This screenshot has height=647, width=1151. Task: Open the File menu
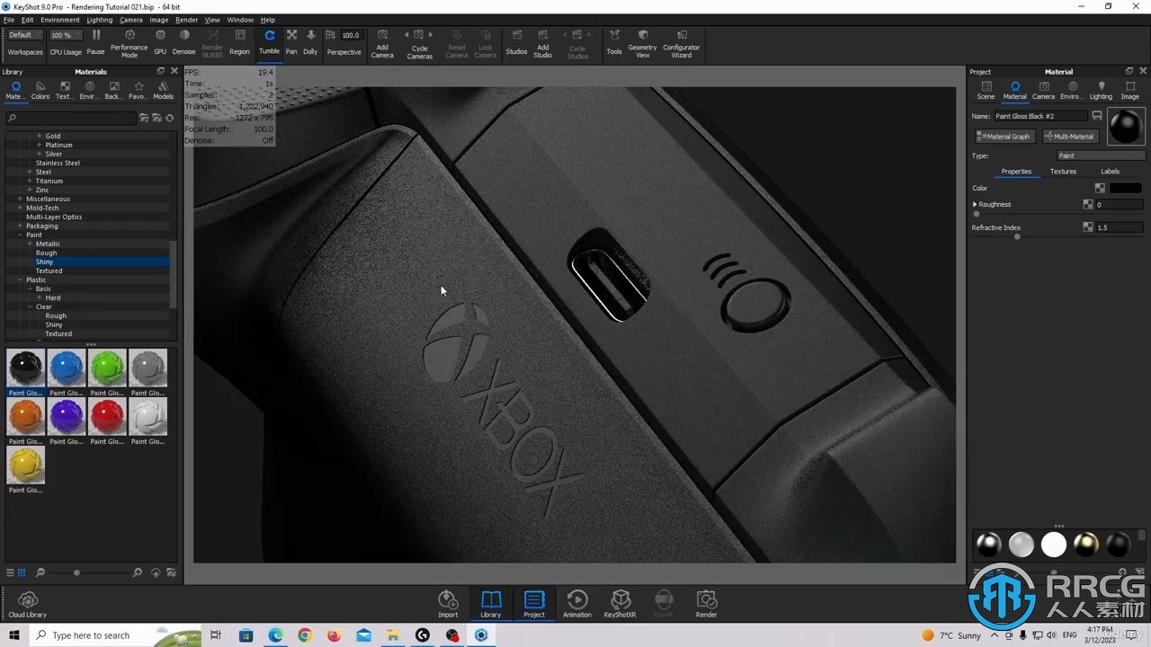coord(9,20)
